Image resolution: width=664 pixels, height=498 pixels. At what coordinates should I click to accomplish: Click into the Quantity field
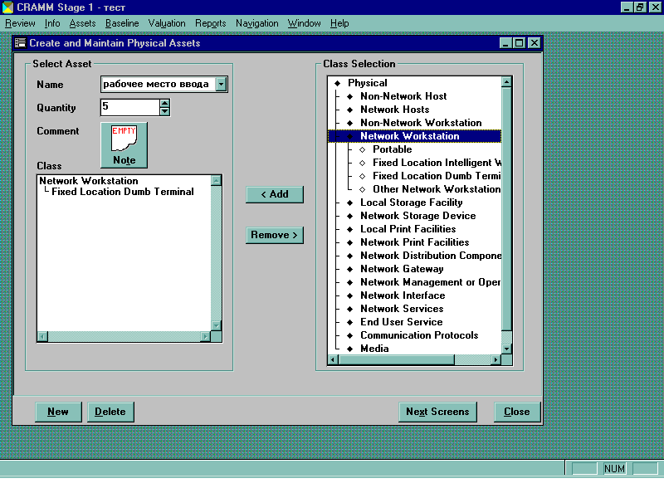tap(130, 107)
